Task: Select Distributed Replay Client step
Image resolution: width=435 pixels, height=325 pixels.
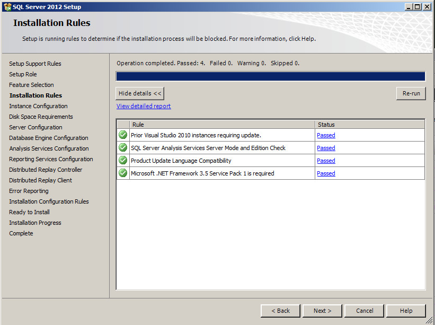Action: point(40,180)
